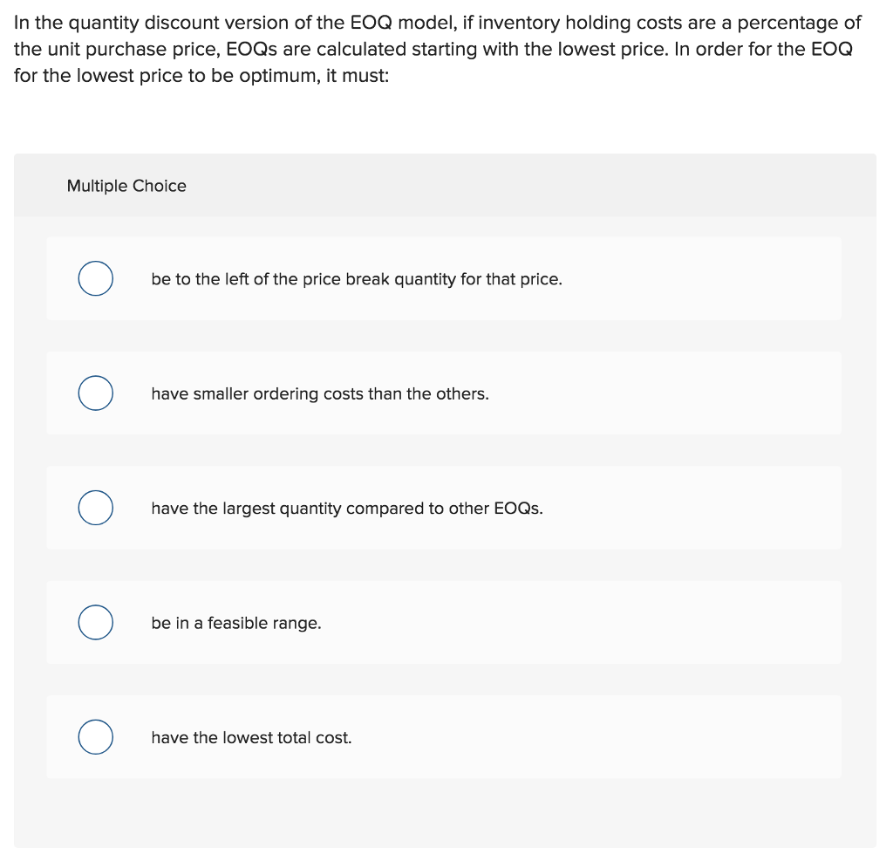
Task: Select the 'largest quantity compared to other EOQs' option
Action: (95, 507)
